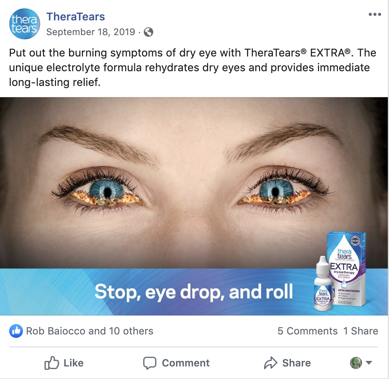Like the TheraTears post

coord(64,363)
